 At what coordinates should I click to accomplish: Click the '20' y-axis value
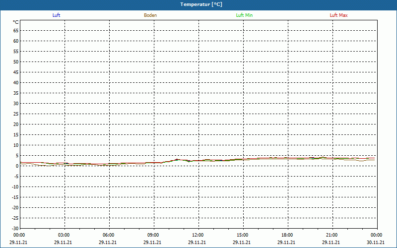click(x=16, y=124)
